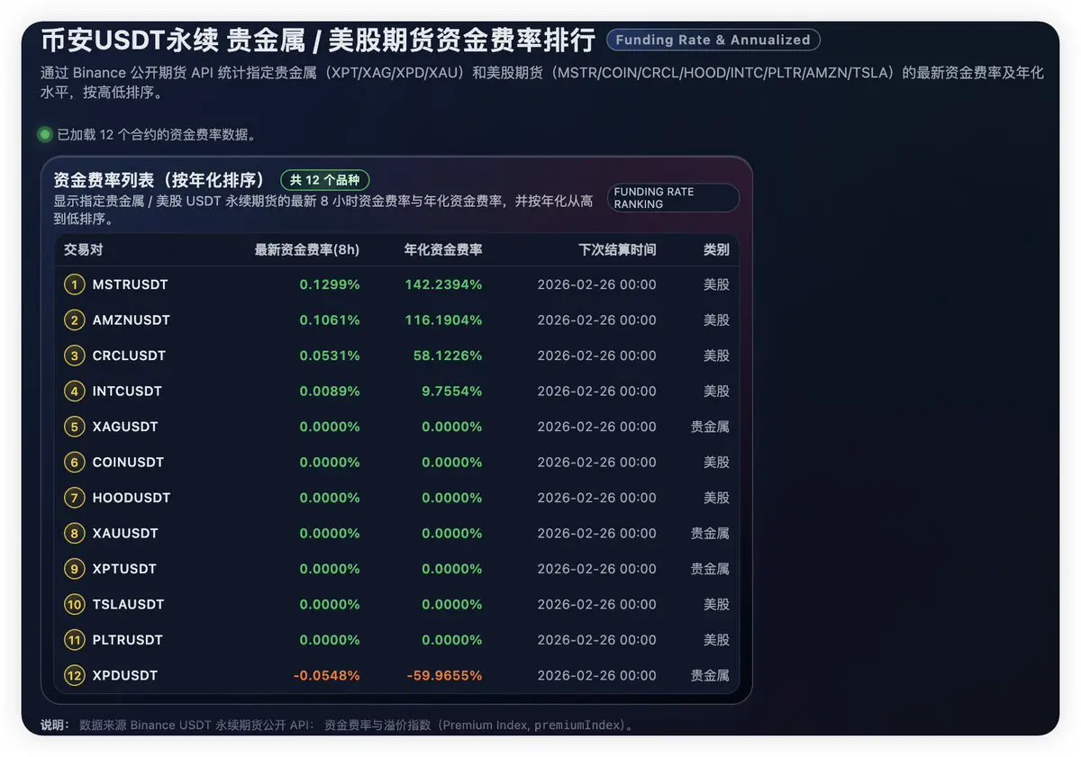
Task: Click the 58.1226% annualized rate
Action: click(x=448, y=356)
